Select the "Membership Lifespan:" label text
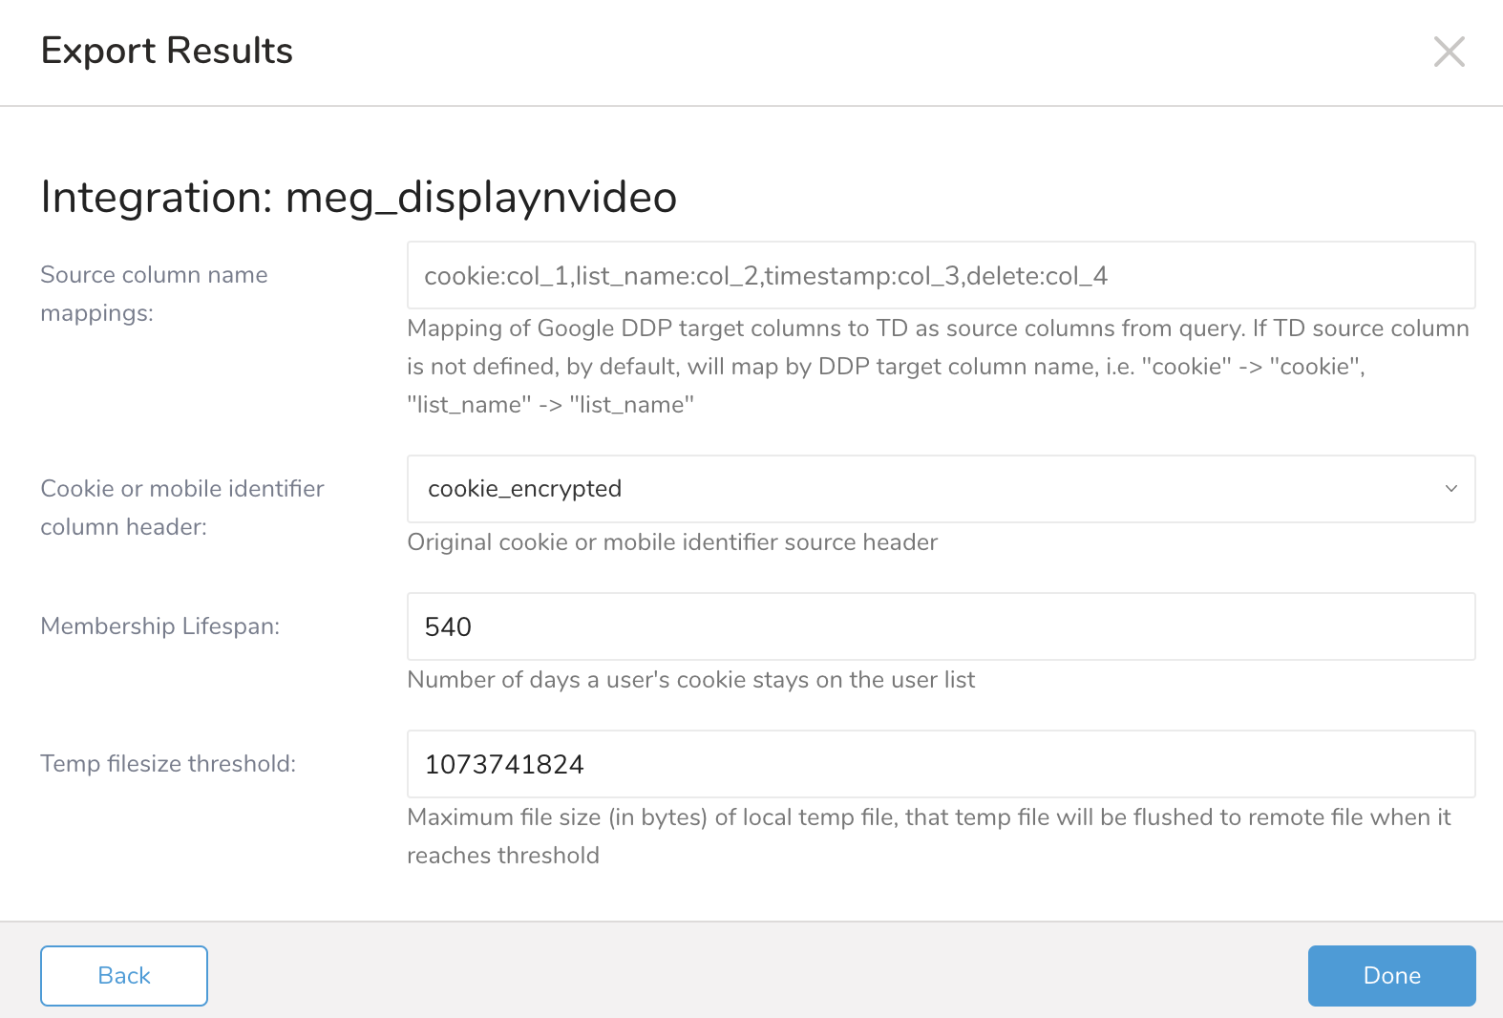This screenshot has height=1018, width=1503. click(x=159, y=626)
